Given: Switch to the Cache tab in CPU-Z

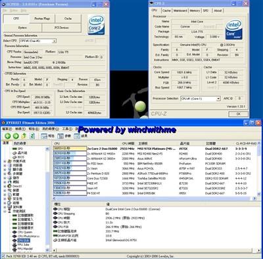Looking at the screenshot, I should point(166,11).
